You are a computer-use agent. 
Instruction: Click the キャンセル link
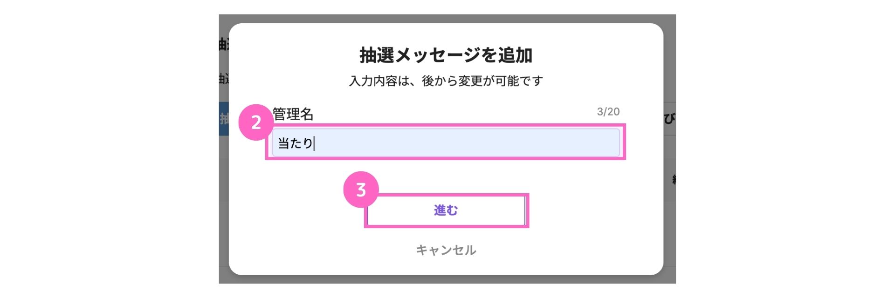(x=446, y=250)
